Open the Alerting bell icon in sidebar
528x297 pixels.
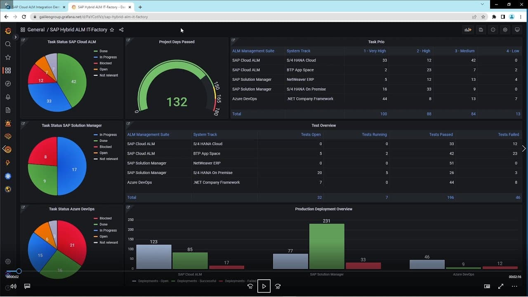point(8,97)
